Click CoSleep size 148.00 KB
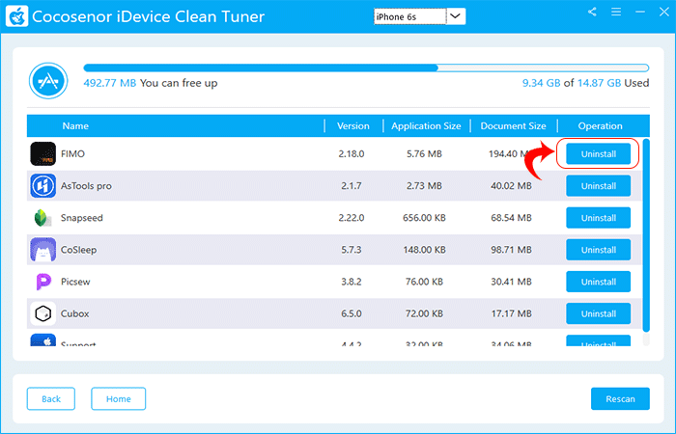676x434 pixels. click(x=424, y=249)
